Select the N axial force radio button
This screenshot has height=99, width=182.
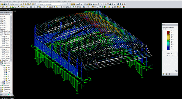pos(3,49)
